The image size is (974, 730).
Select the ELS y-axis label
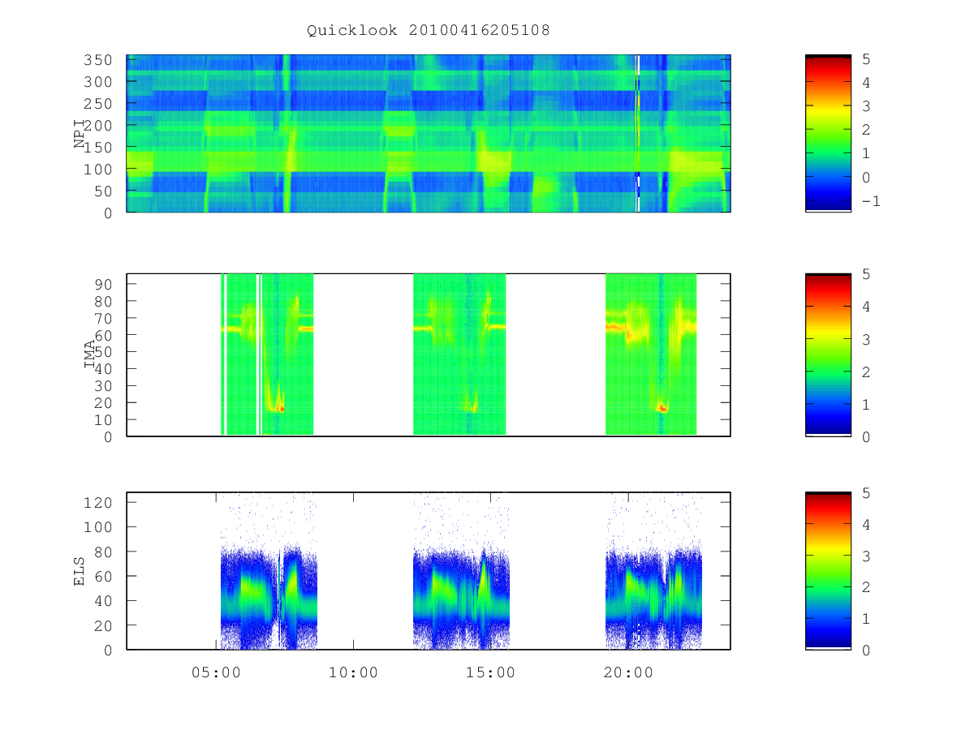pos(80,570)
